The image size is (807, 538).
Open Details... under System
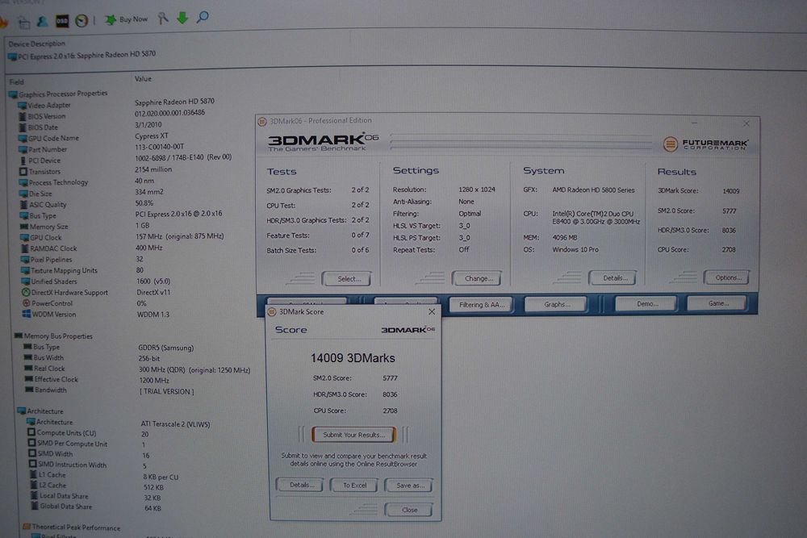(x=613, y=277)
